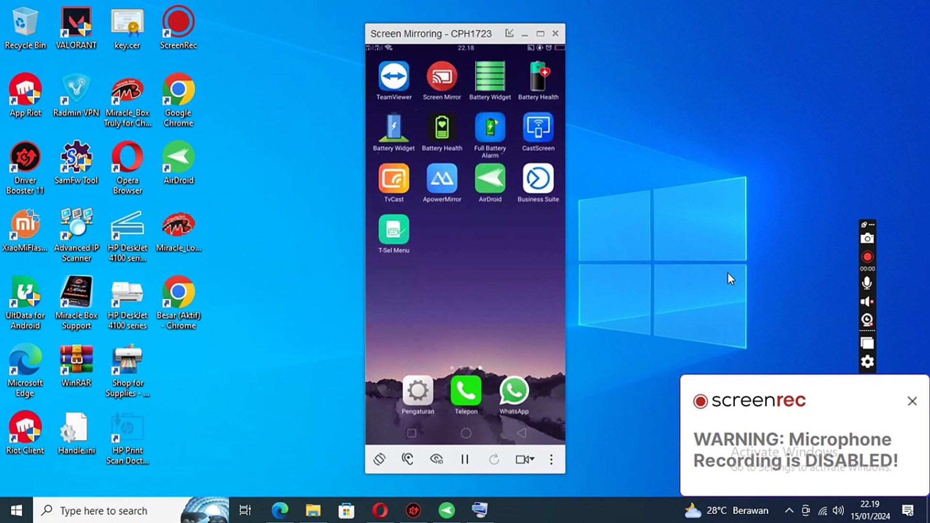Screen dimensions: 930x523
Task: Open ScreenRec recordings gallery
Action: (867, 343)
